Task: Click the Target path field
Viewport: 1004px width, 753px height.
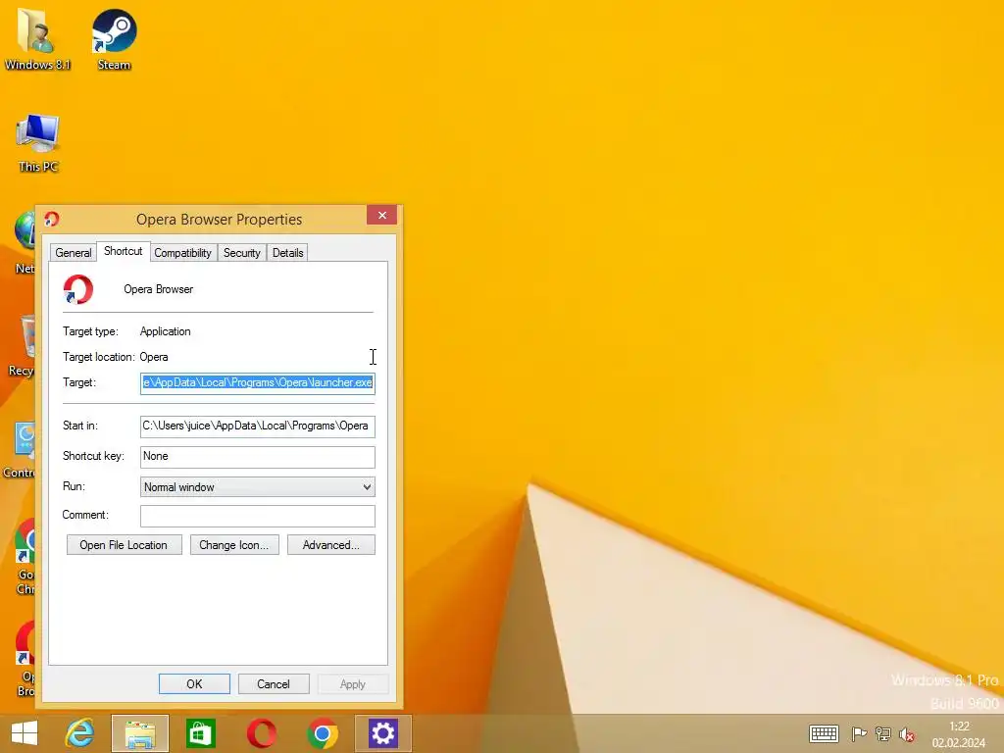Action: pyautogui.click(x=258, y=383)
